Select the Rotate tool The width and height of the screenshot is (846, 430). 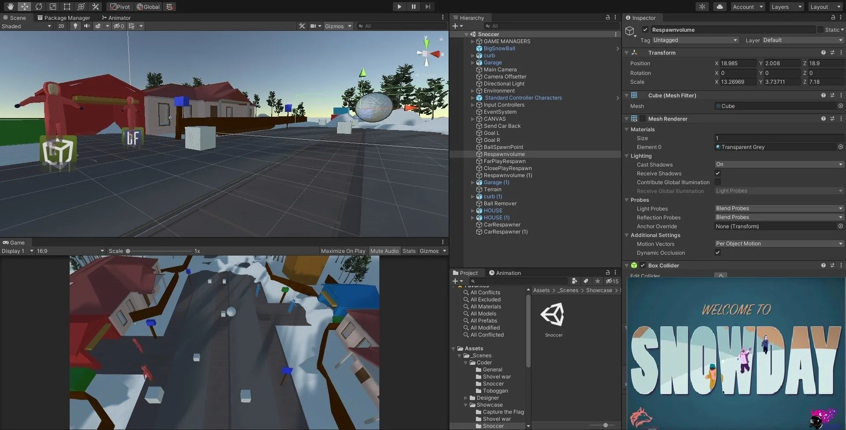38,7
